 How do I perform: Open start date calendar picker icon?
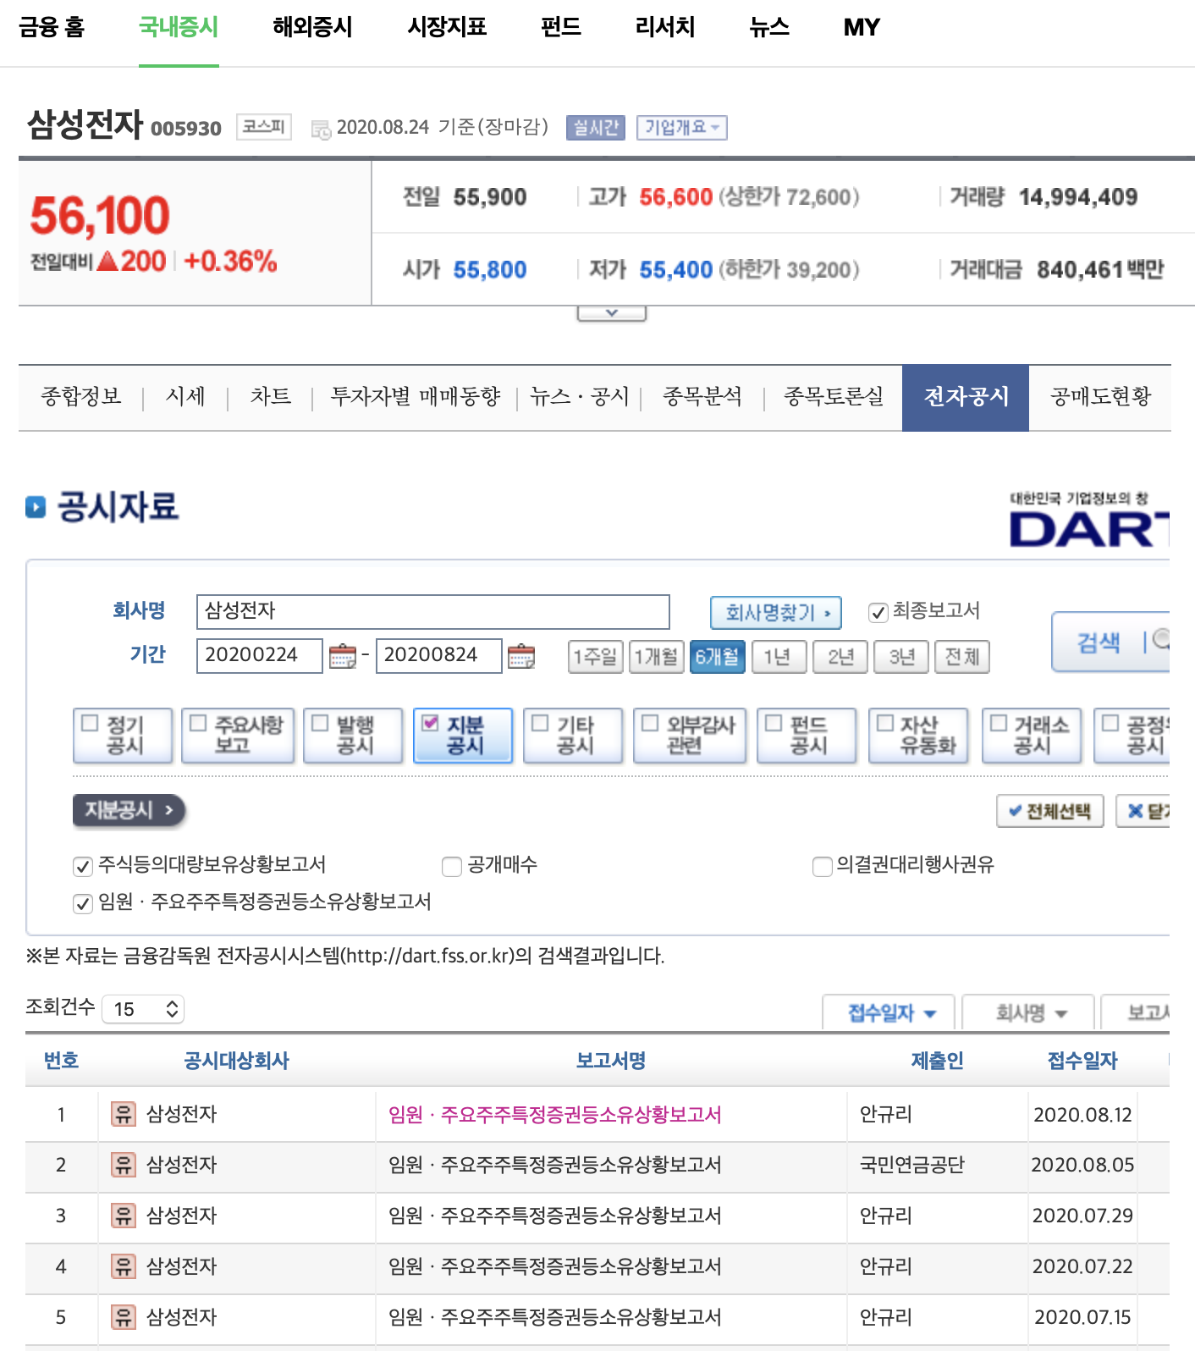(x=342, y=656)
